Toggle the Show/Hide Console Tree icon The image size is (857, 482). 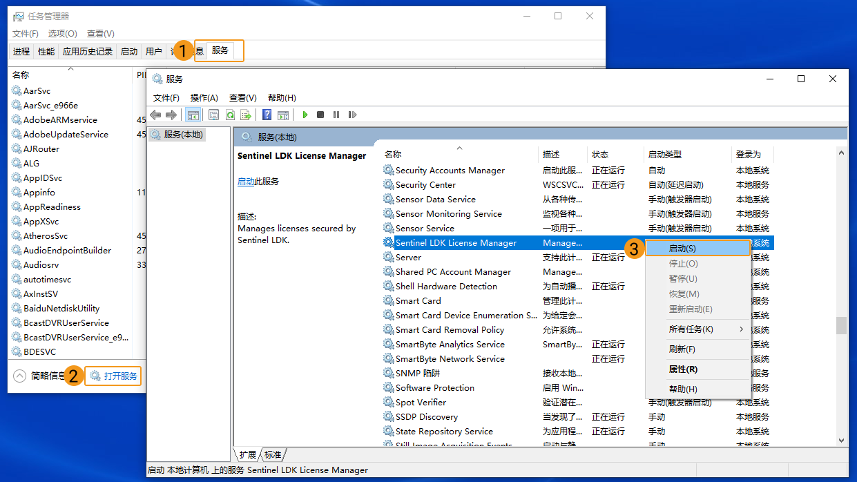193,115
